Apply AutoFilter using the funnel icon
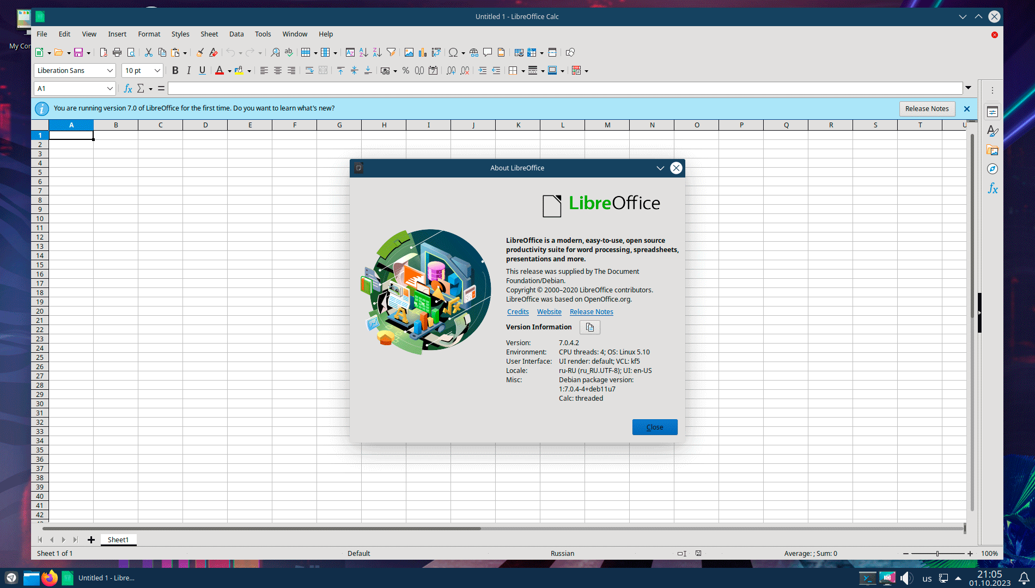This screenshot has width=1035, height=588. tap(391, 52)
